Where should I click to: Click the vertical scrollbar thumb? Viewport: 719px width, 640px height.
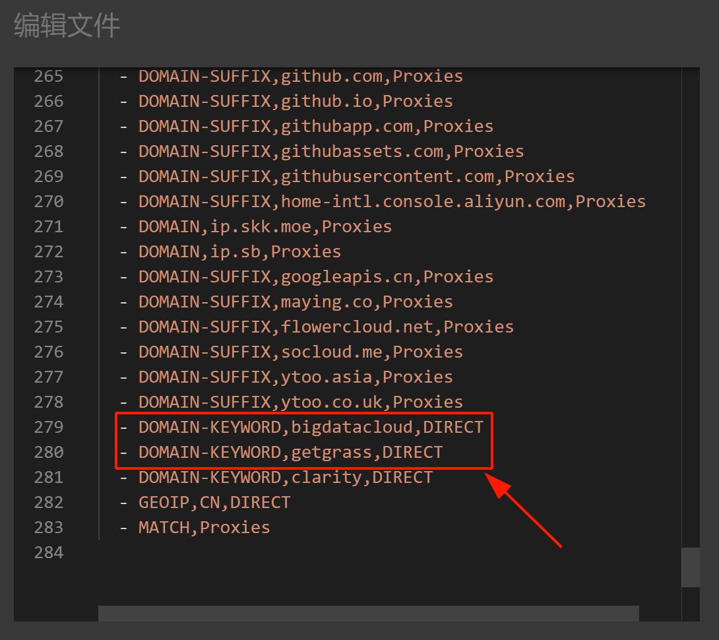pos(691,567)
